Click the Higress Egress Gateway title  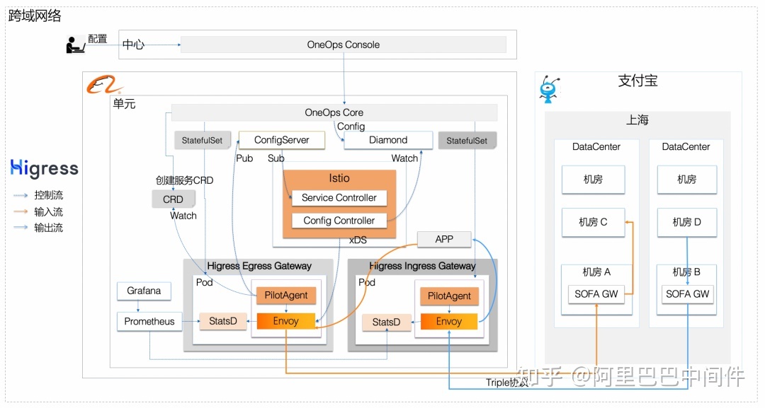(x=259, y=266)
